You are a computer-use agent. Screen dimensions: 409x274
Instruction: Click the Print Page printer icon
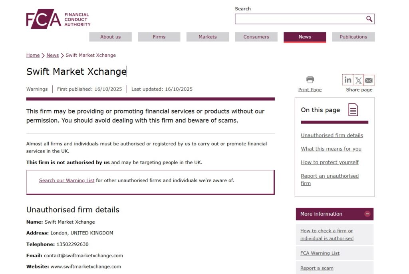point(310,79)
